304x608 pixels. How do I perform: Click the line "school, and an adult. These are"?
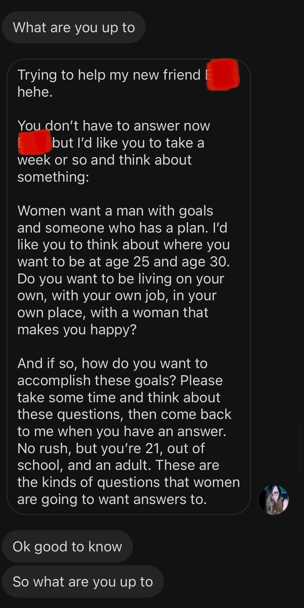118,465
